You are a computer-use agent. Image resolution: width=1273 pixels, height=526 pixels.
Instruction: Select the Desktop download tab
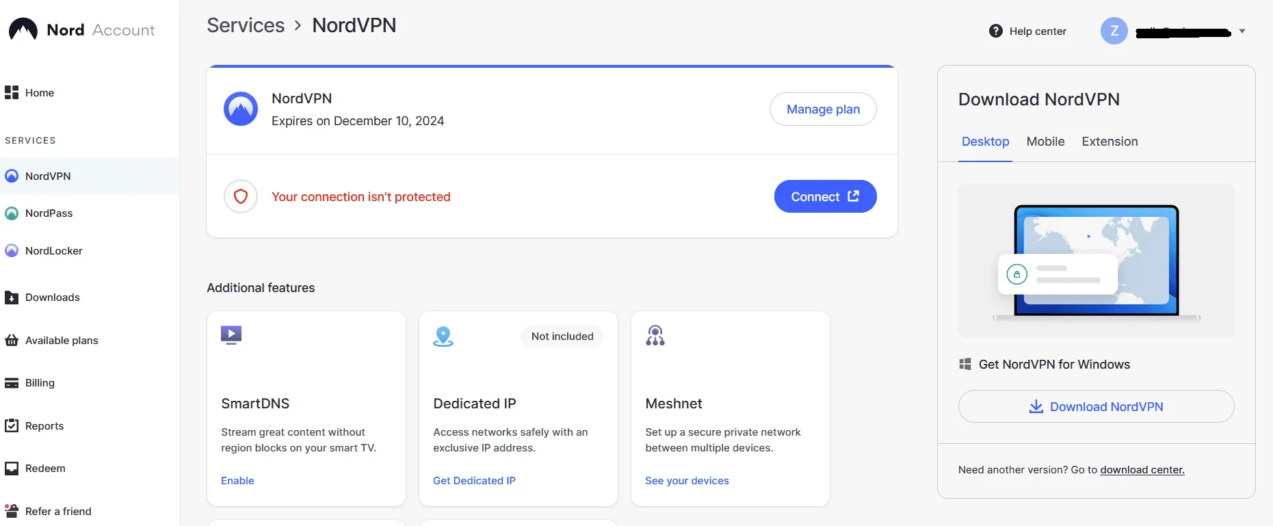click(985, 142)
